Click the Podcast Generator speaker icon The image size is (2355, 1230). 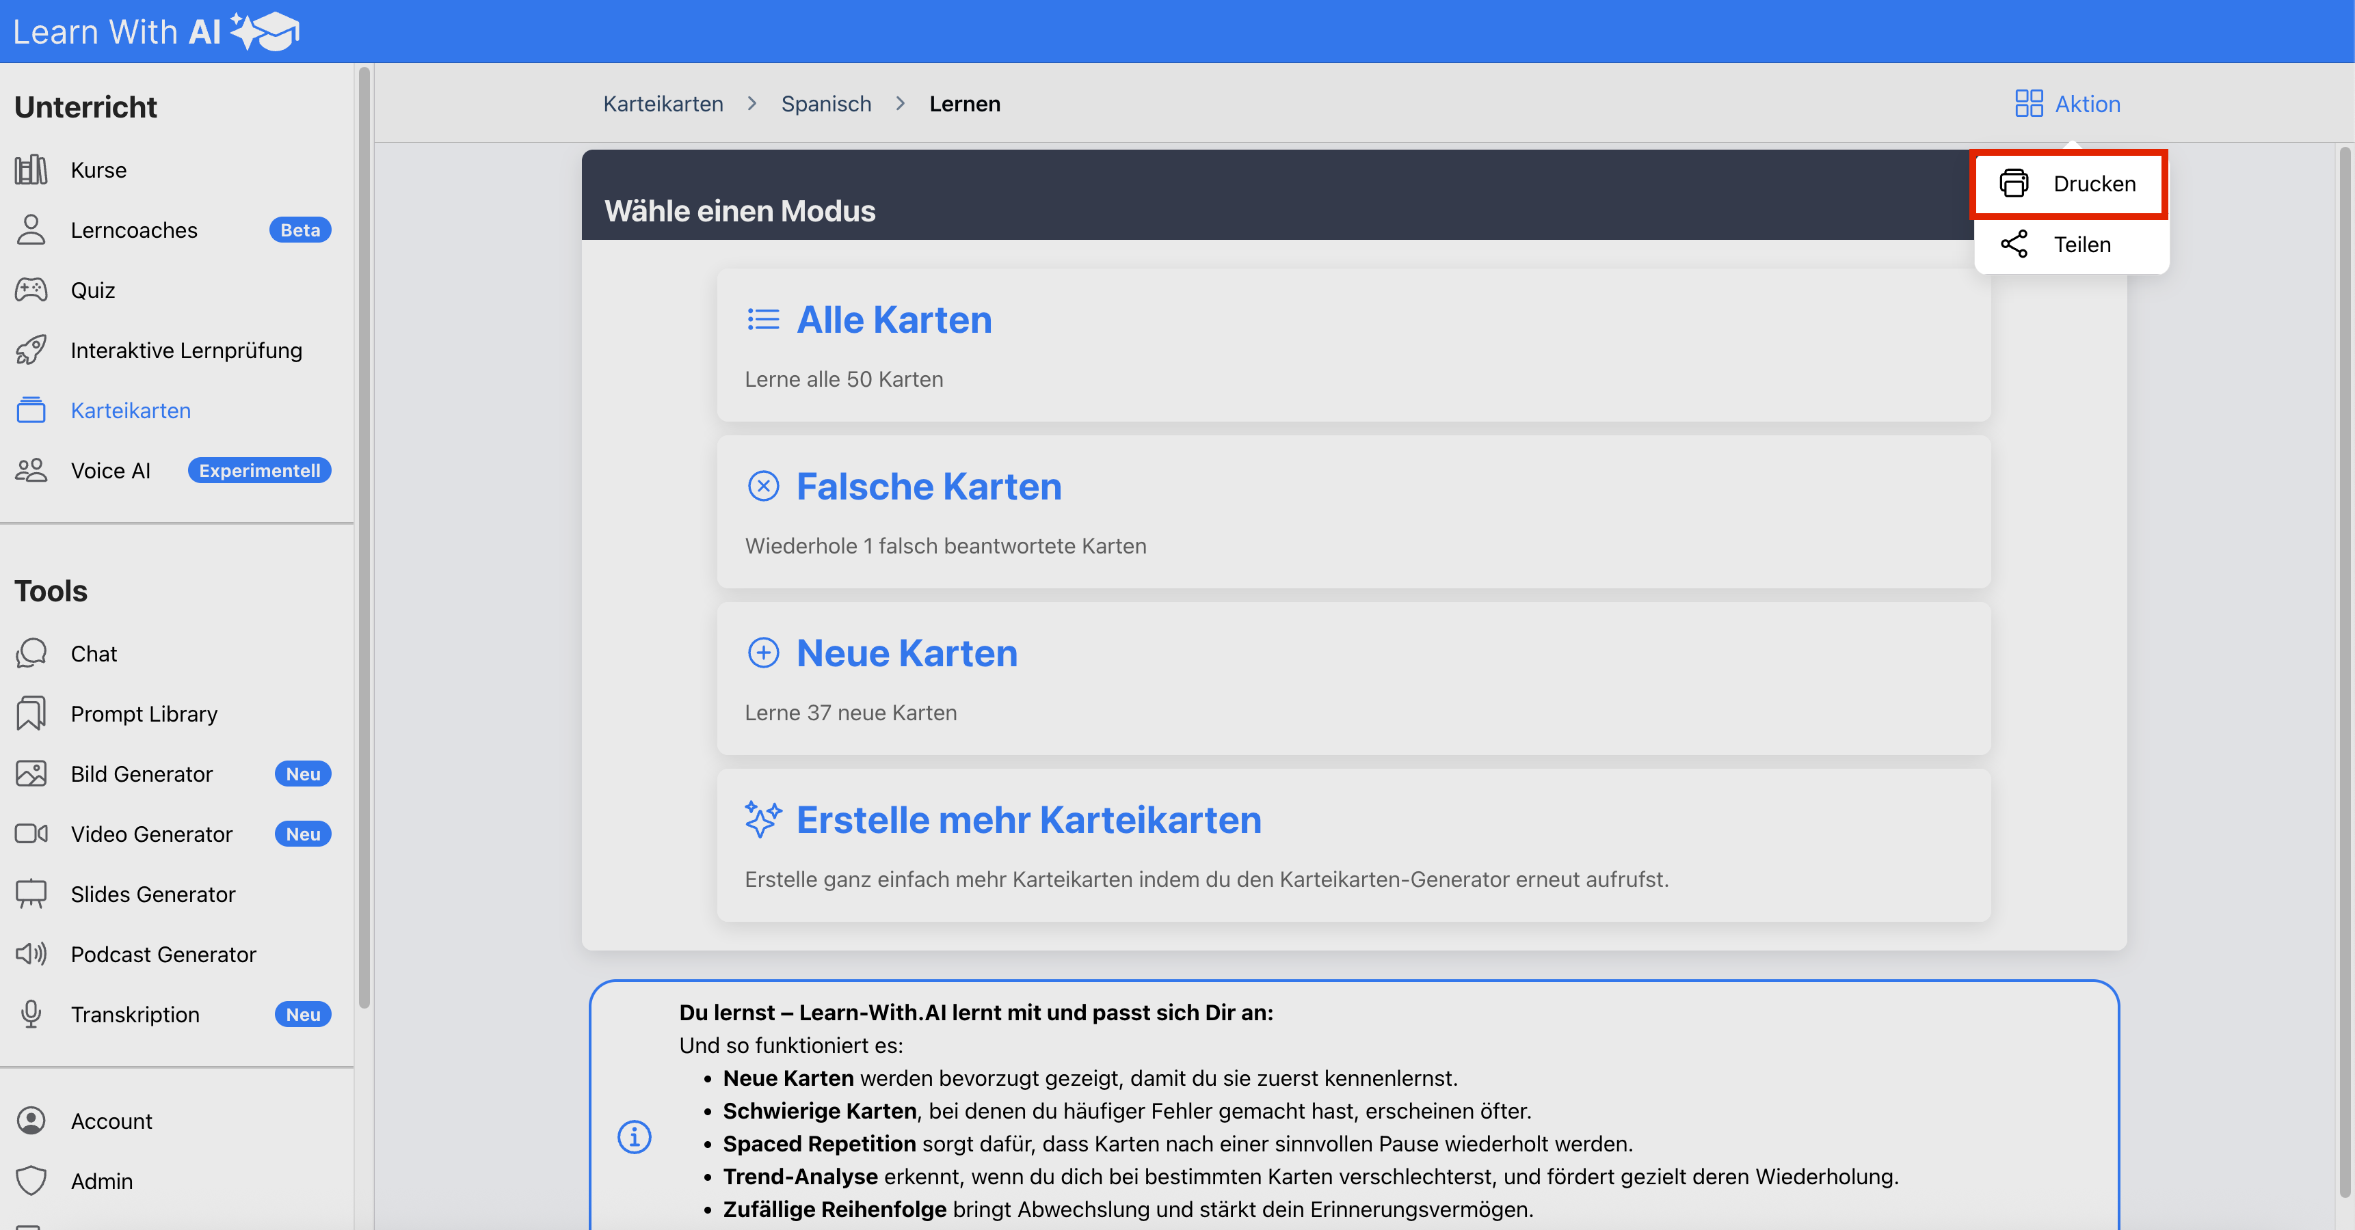pyautogui.click(x=31, y=954)
